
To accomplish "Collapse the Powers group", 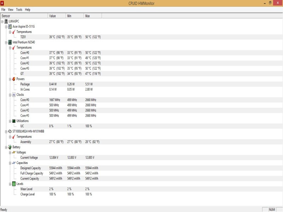I will [x=10, y=79].
